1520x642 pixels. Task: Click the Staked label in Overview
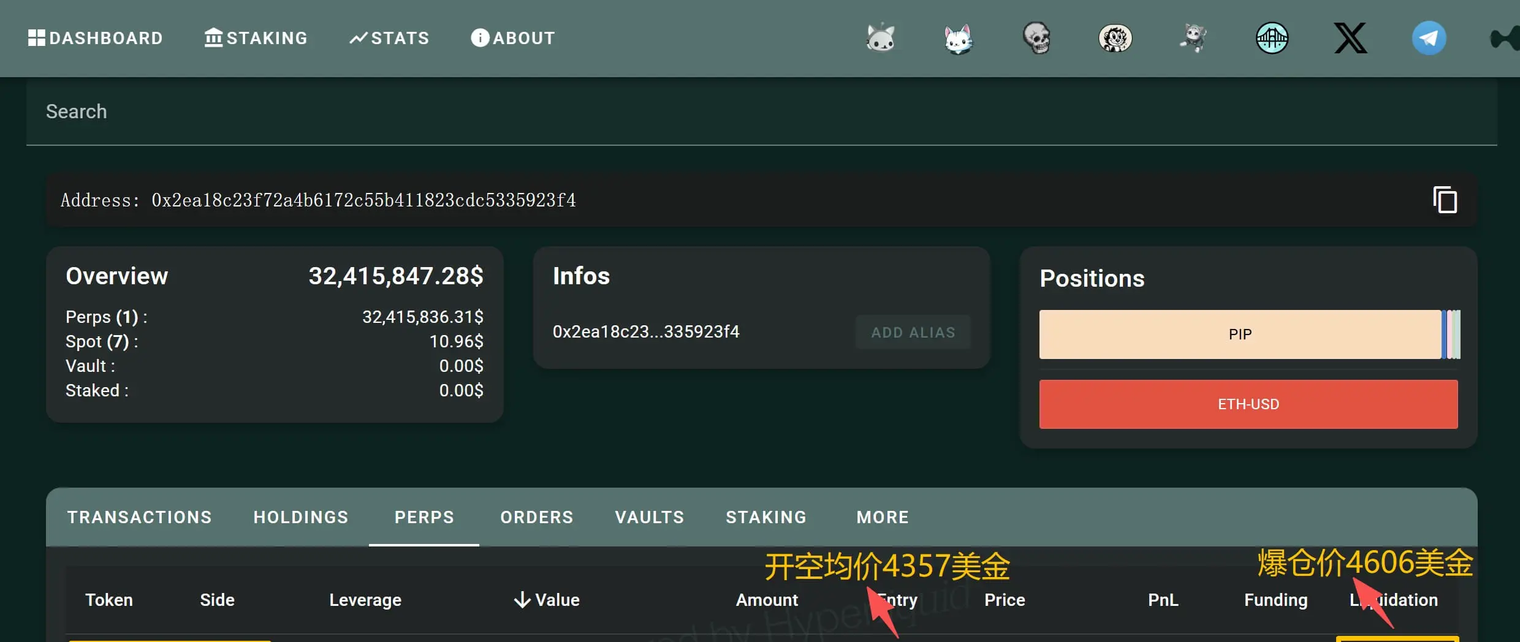(x=97, y=390)
